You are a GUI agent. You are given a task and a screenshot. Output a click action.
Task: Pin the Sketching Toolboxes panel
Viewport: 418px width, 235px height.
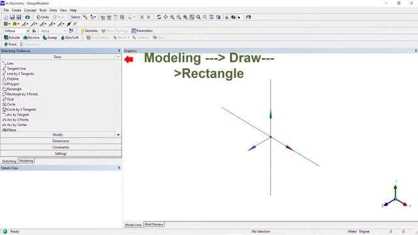click(x=119, y=51)
